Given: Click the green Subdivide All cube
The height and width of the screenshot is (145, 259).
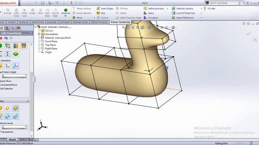Looking at the screenshot, I should tap(66, 10).
